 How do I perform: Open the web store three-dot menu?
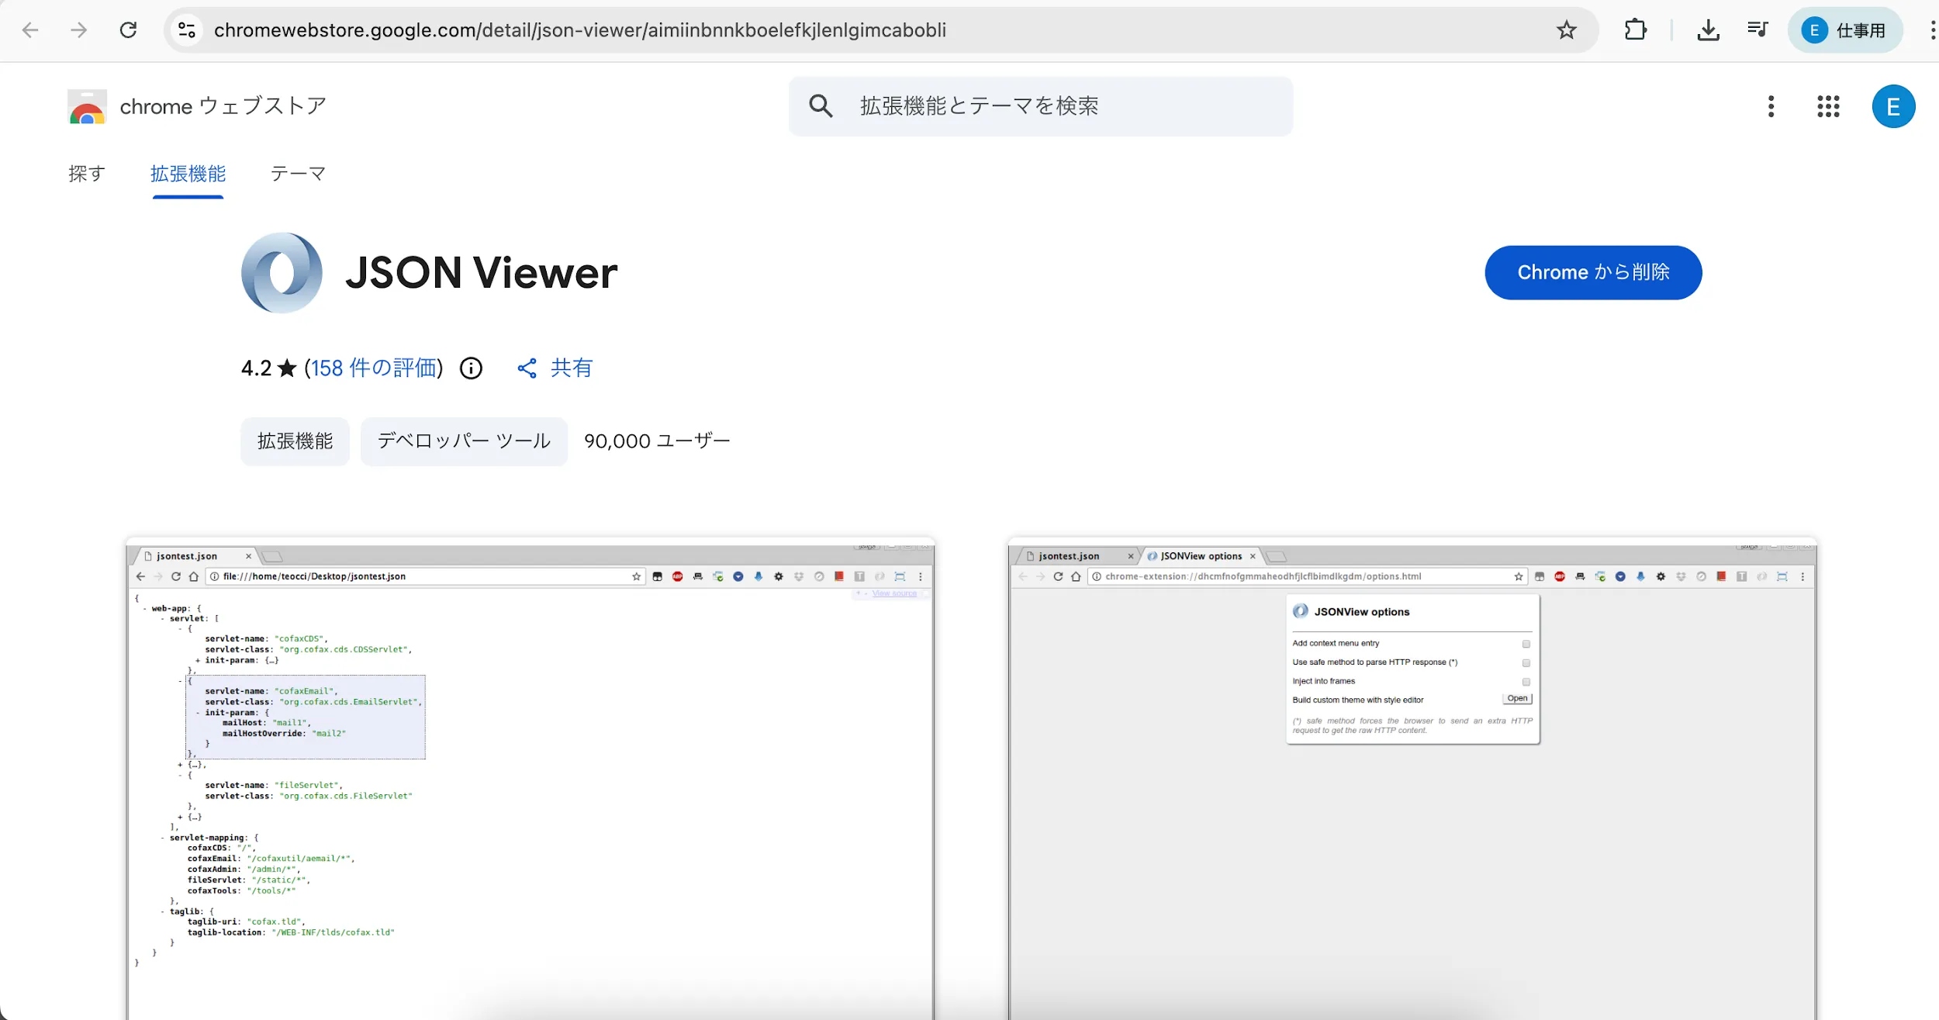coord(1771,106)
